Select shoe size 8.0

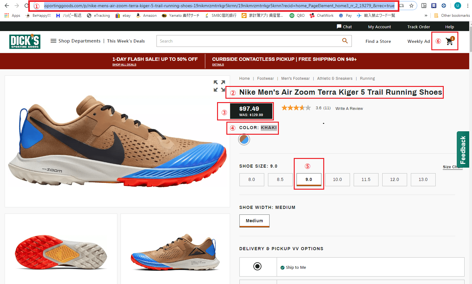click(x=252, y=179)
